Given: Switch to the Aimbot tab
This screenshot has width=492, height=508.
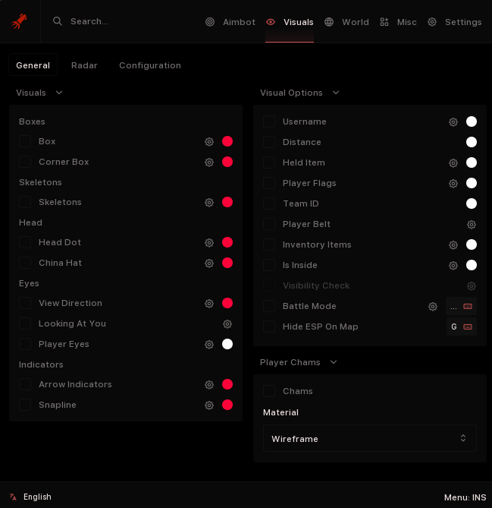Looking at the screenshot, I should [230, 22].
